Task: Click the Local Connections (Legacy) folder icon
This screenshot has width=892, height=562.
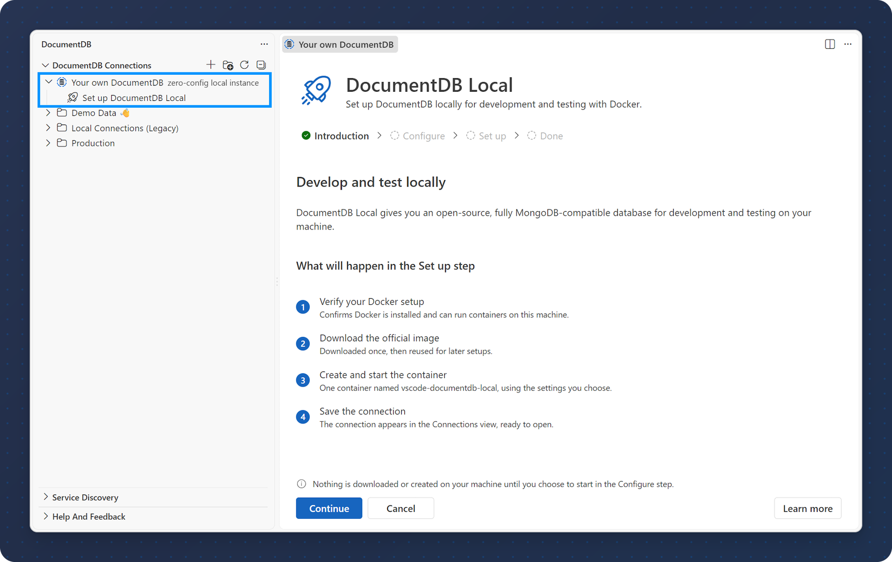Action: [x=62, y=128]
